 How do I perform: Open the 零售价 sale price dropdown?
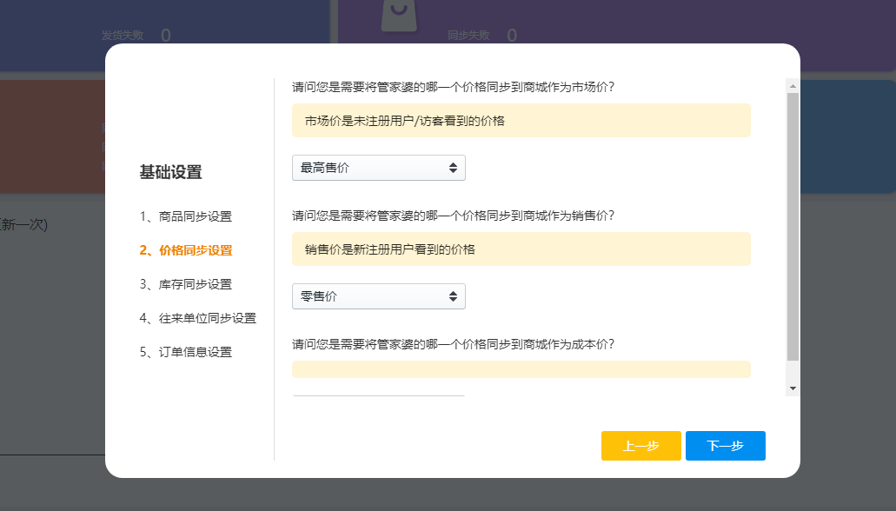(x=378, y=296)
